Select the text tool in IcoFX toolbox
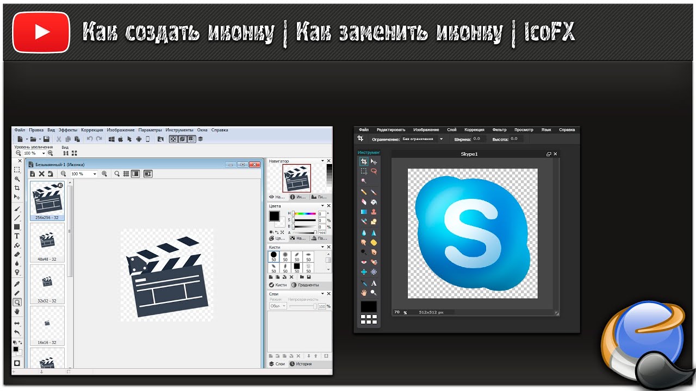 pyautogui.click(x=17, y=236)
